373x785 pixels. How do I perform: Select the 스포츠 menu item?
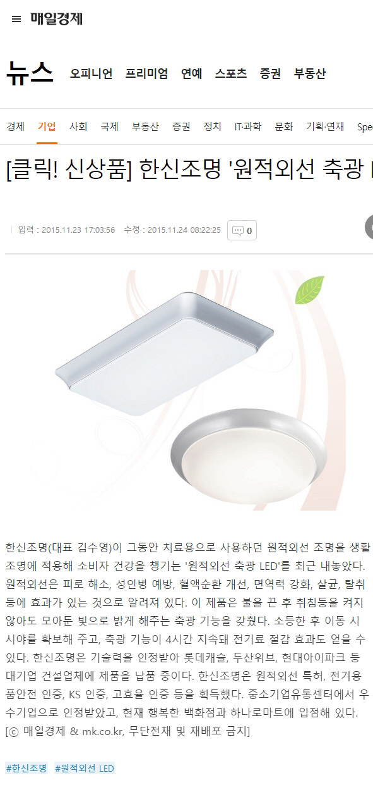[230, 73]
